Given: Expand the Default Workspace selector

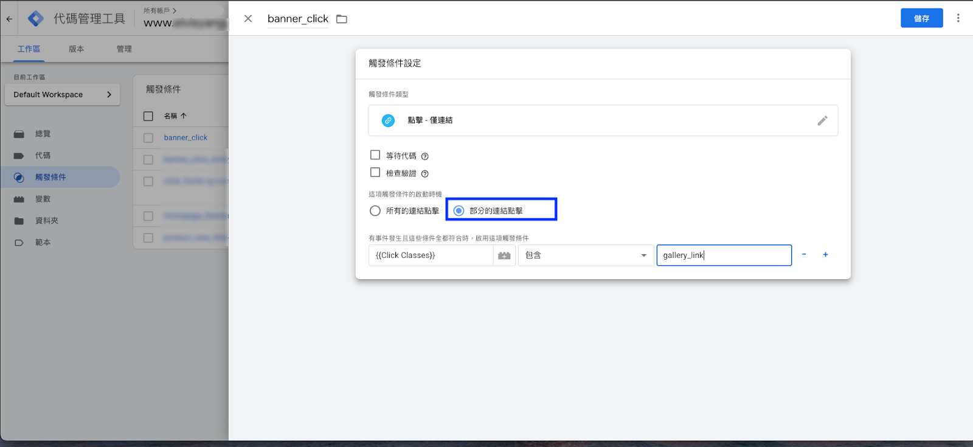Looking at the screenshot, I should tap(62, 95).
